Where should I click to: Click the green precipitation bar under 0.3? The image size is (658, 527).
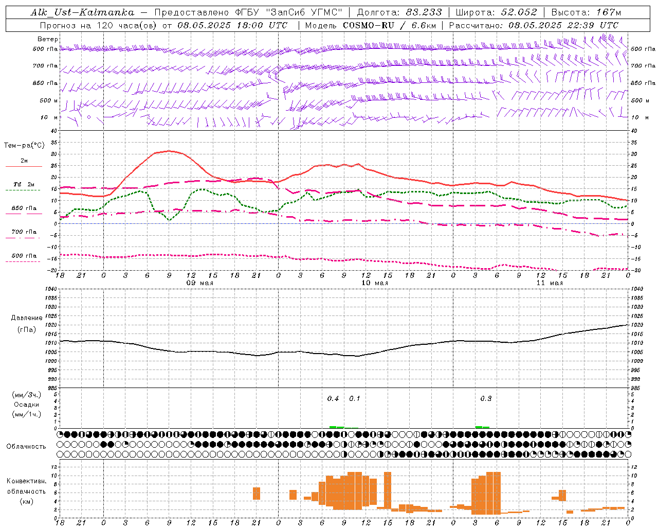[x=482, y=427]
